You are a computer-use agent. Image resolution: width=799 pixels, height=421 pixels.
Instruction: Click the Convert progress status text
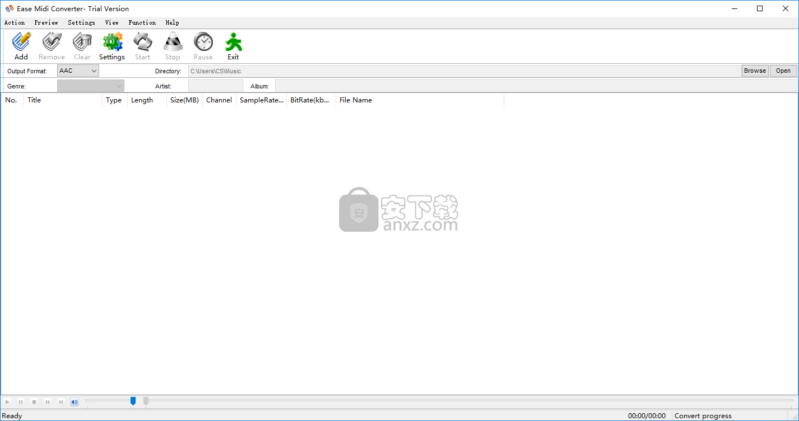(703, 416)
